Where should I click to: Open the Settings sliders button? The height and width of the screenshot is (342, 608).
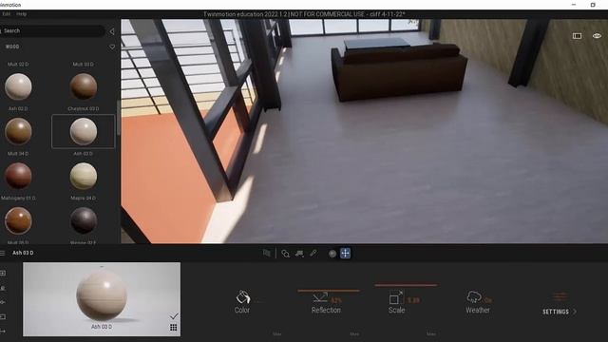[x=560, y=297]
